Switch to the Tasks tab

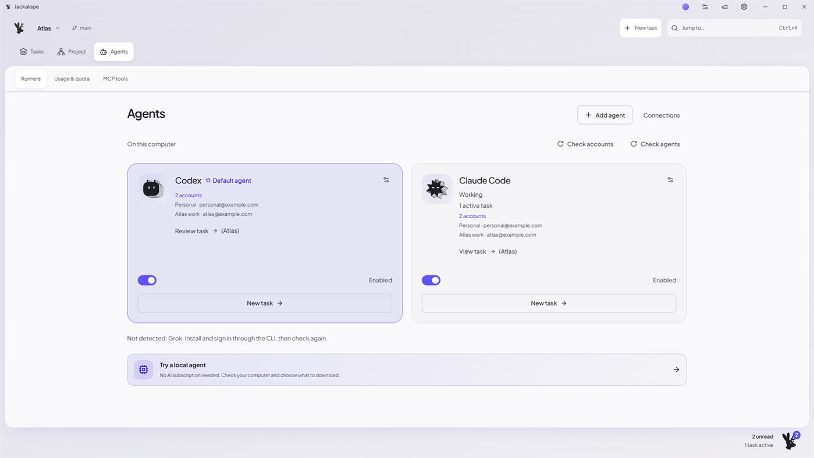pos(31,52)
